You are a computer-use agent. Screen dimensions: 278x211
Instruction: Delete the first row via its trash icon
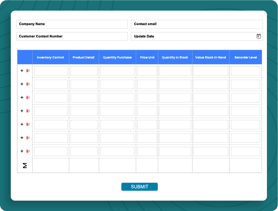pyautogui.click(x=28, y=70)
